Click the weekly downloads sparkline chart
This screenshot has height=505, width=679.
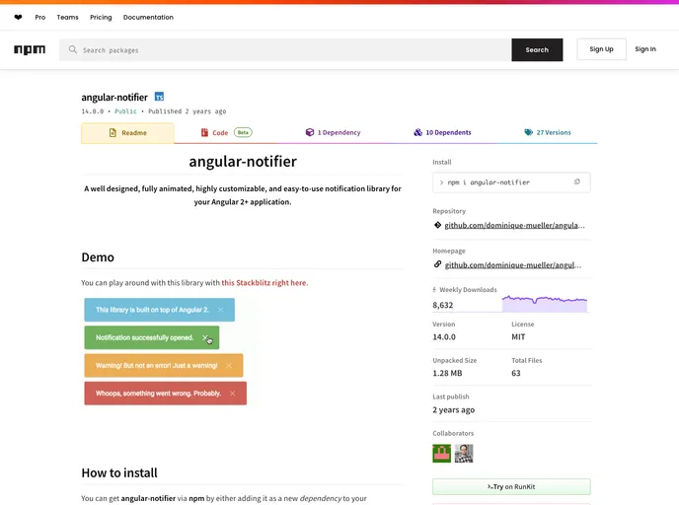pyautogui.click(x=545, y=304)
